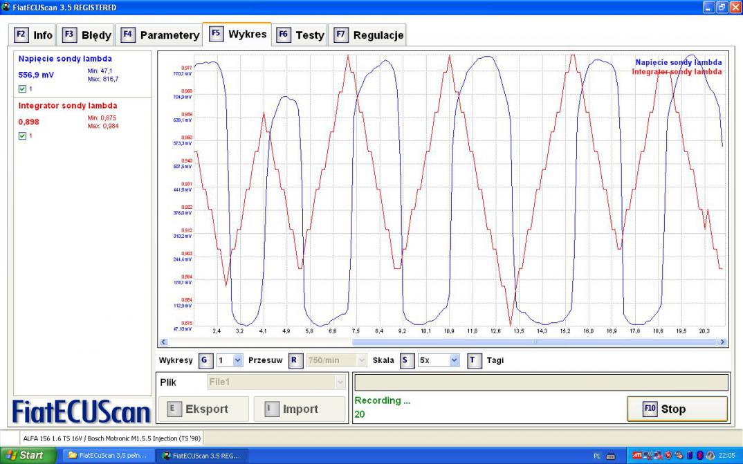Click the F6 key icon on Testy tab

pyautogui.click(x=284, y=35)
